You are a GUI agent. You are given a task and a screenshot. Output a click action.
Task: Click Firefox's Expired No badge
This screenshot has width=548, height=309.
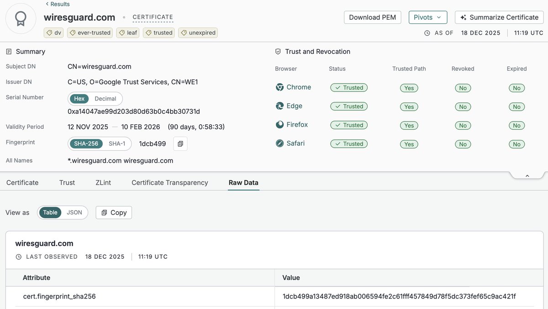[516, 126]
